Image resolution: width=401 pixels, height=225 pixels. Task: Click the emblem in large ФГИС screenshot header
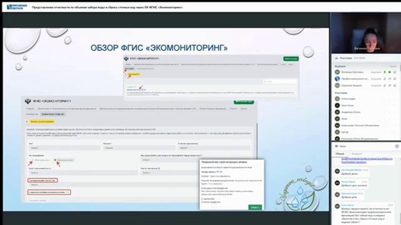pos(28,101)
